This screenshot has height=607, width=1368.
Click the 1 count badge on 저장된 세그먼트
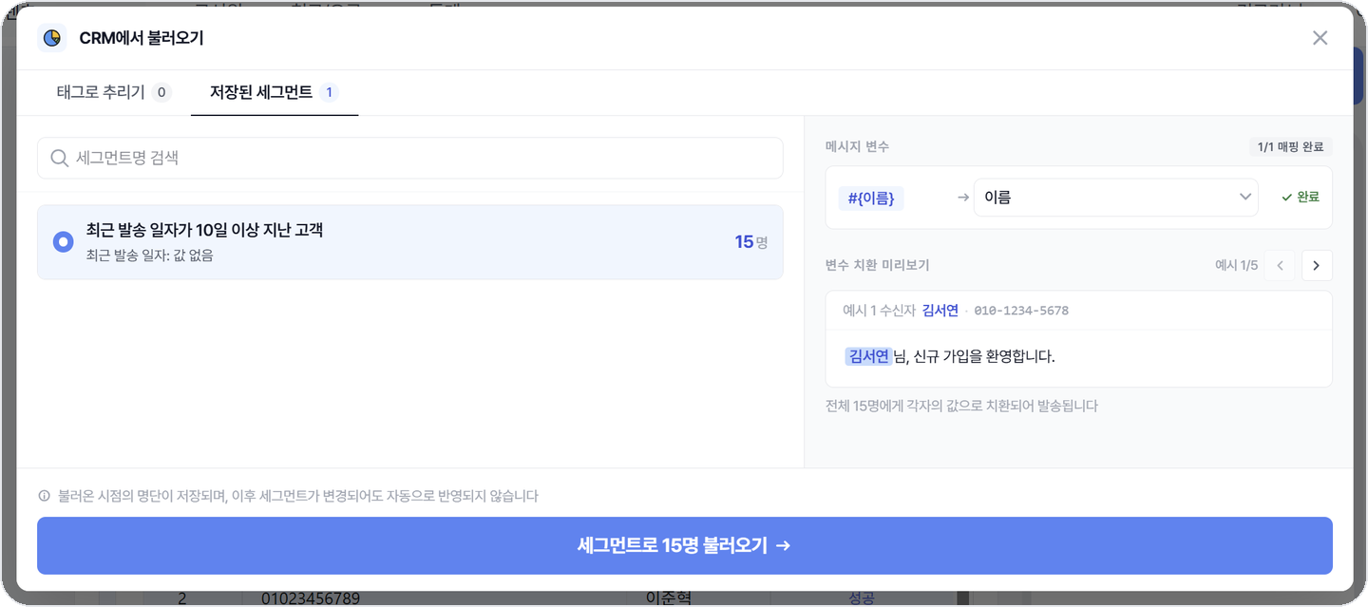pyautogui.click(x=329, y=92)
